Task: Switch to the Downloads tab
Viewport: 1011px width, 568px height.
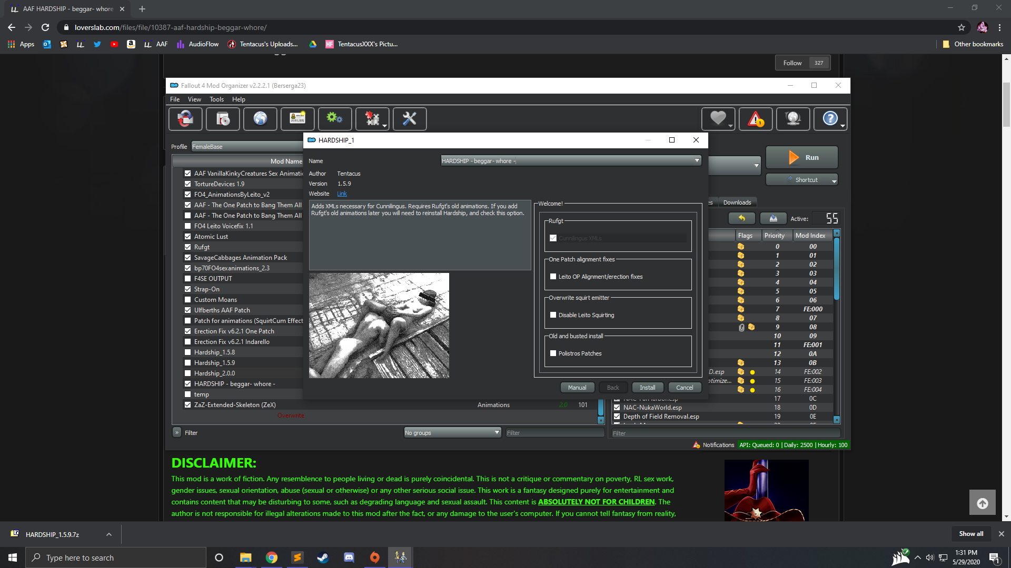Action: pyautogui.click(x=737, y=202)
